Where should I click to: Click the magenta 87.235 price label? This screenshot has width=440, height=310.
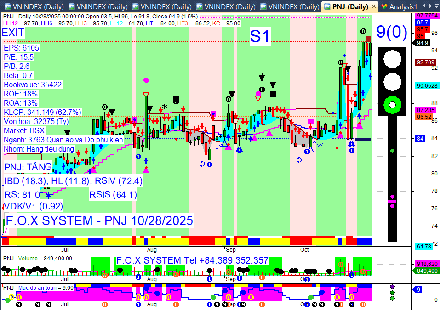pos(425,110)
